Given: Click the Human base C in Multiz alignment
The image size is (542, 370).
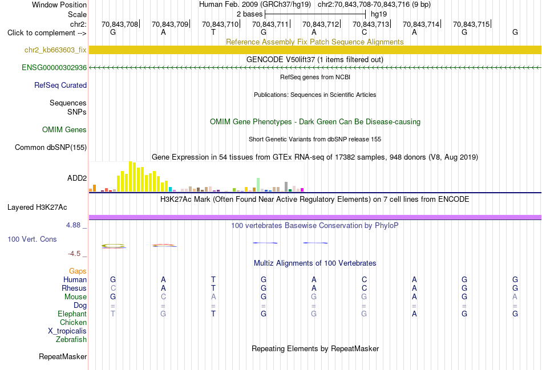Looking at the screenshot, I should pyautogui.click(x=364, y=279).
